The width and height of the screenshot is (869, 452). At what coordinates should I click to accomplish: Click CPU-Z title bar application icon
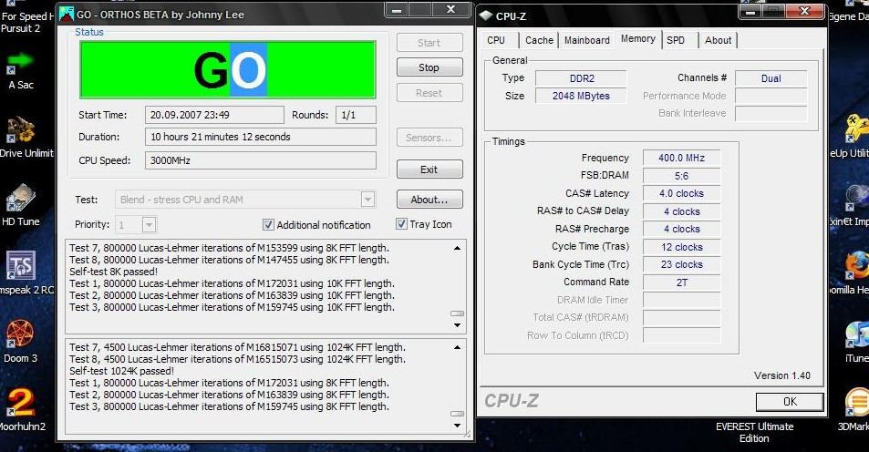pyautogui.click(x=486, y=16)
